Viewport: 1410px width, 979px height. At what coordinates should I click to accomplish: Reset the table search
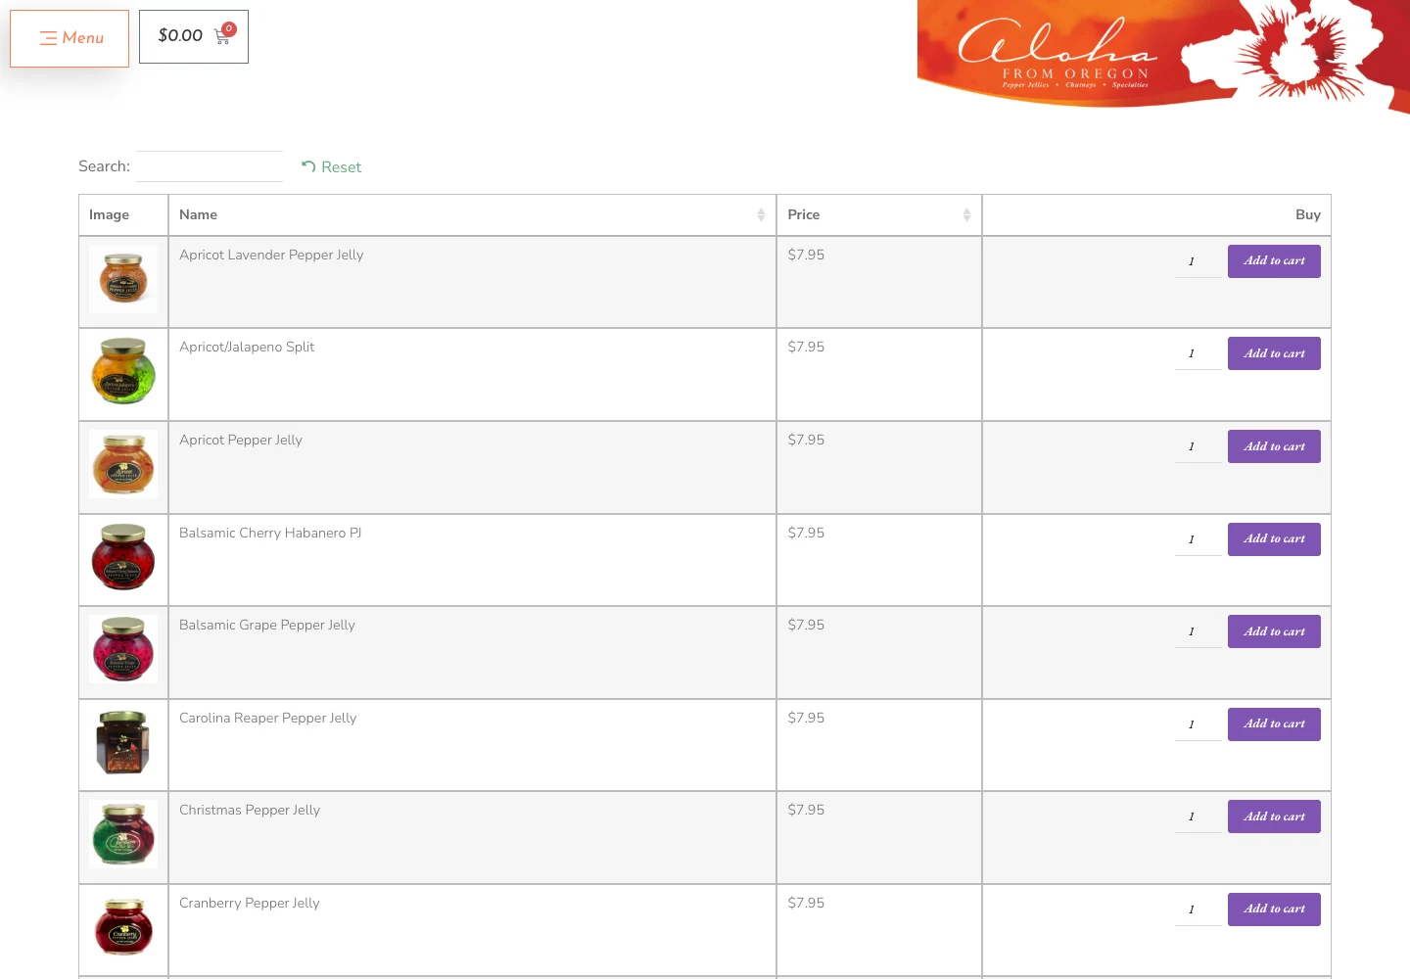332,167
